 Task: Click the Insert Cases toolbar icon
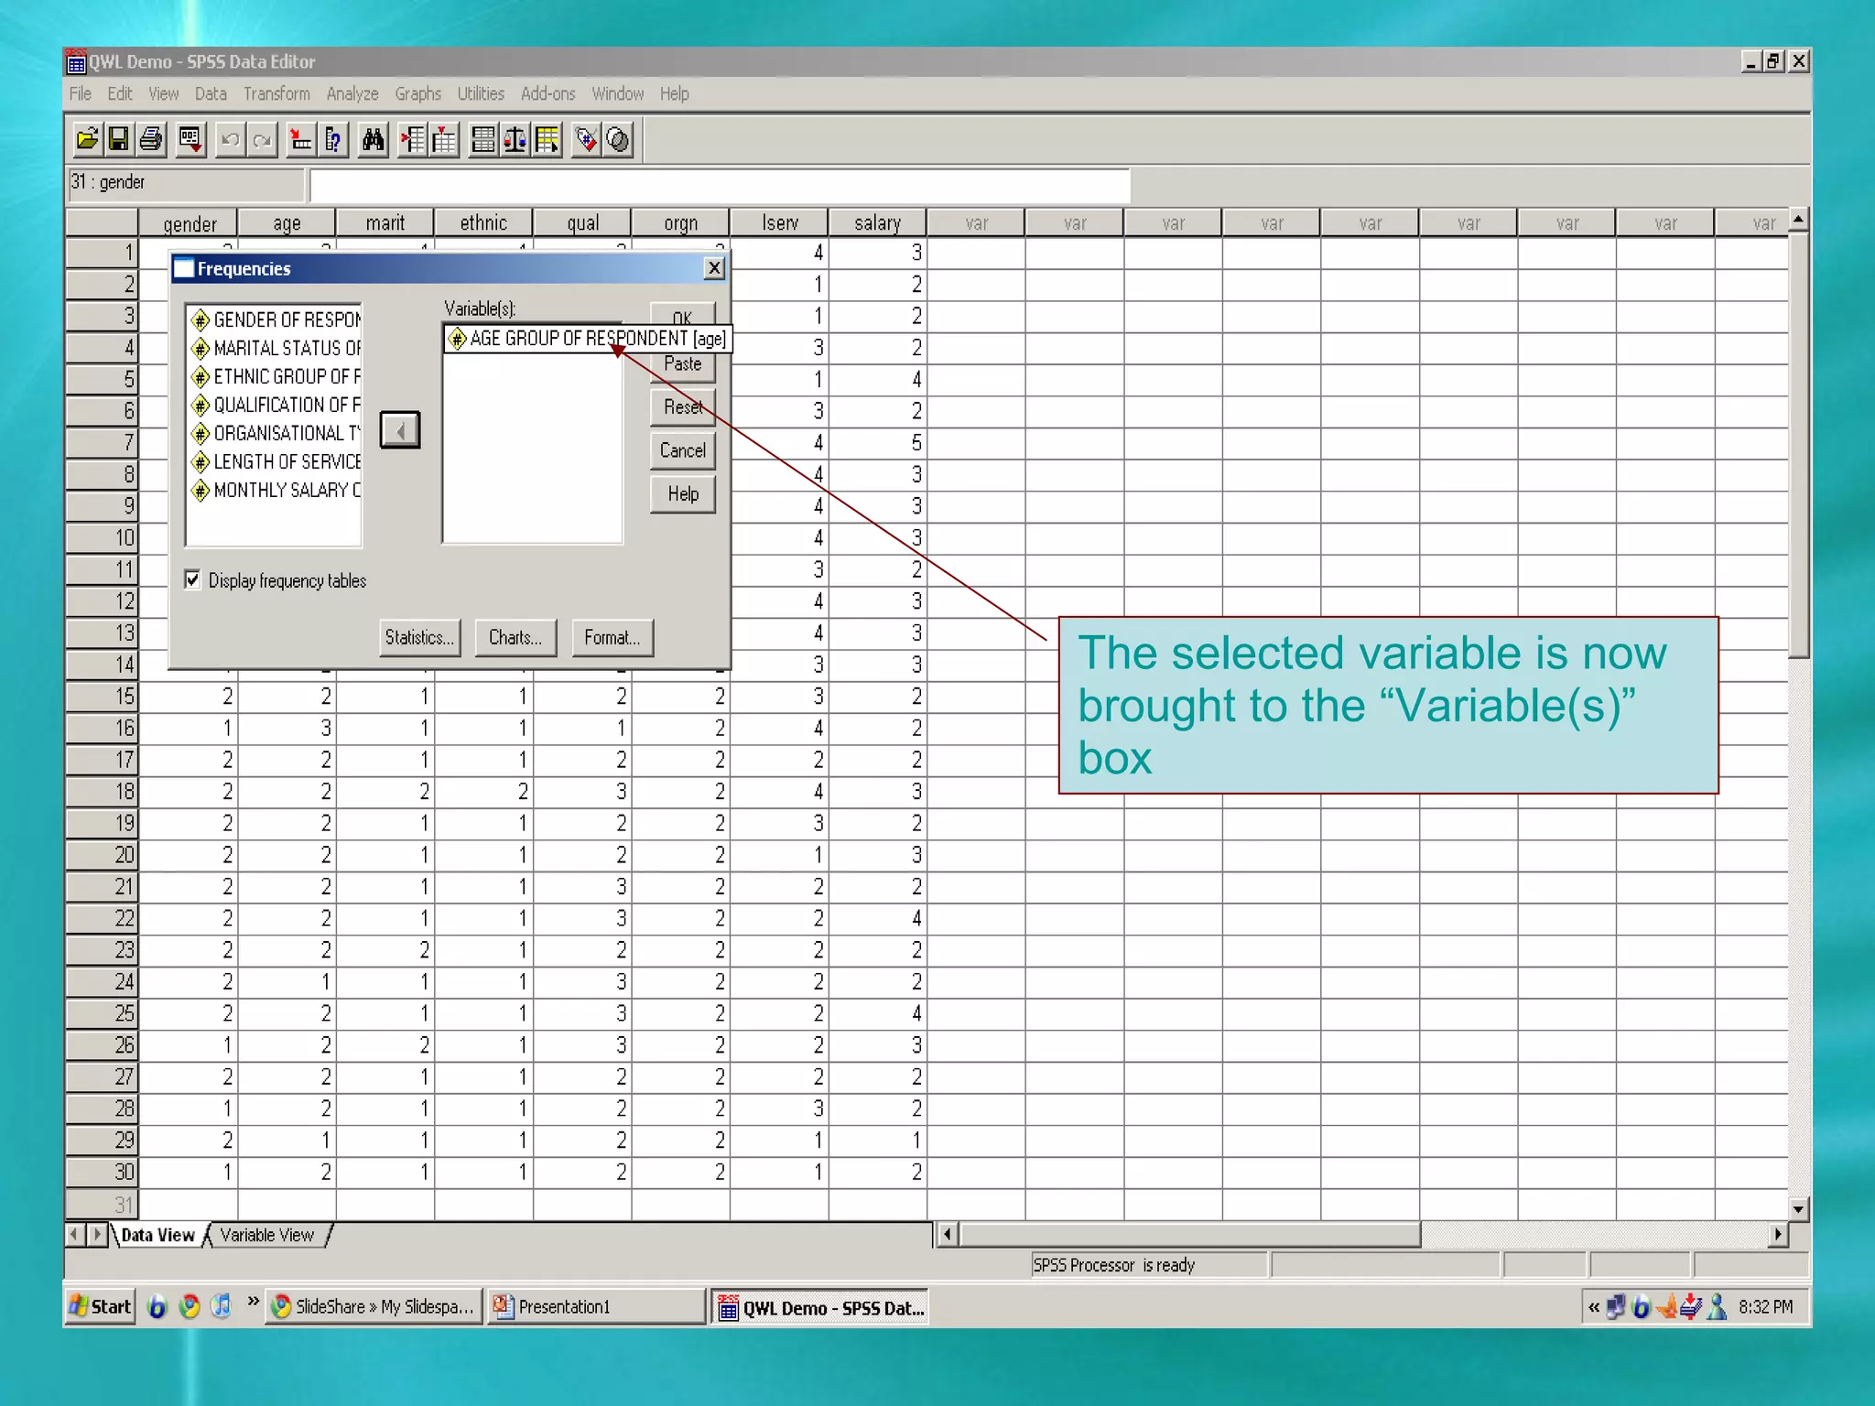413,140
